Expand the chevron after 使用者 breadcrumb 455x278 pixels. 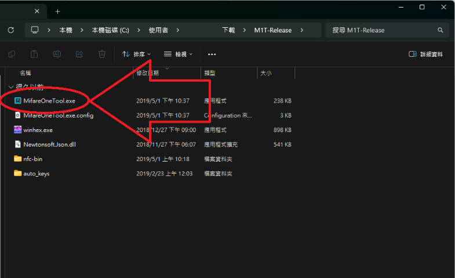(x=177, y=30)
